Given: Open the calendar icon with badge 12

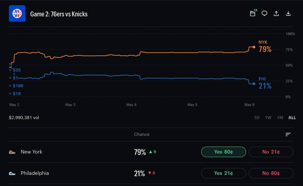Looking at the screenshot, I should 253,13.
